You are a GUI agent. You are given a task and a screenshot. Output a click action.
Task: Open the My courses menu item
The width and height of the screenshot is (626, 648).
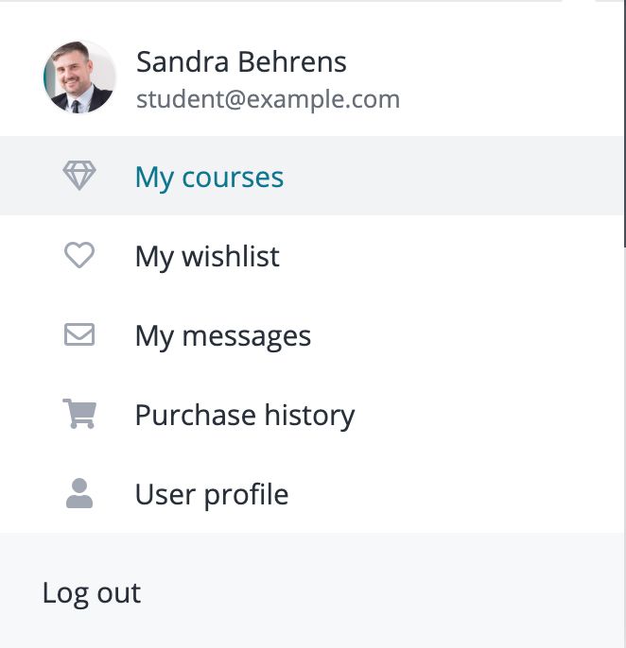pyautogui.click(x=209, y=178)
